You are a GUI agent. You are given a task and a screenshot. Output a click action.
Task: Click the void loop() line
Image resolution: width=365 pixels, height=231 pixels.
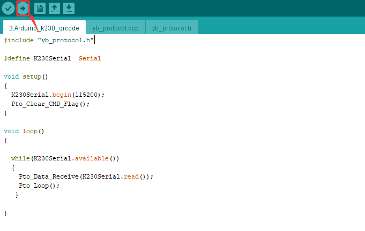pyautogui.click(x=24, y=131)
